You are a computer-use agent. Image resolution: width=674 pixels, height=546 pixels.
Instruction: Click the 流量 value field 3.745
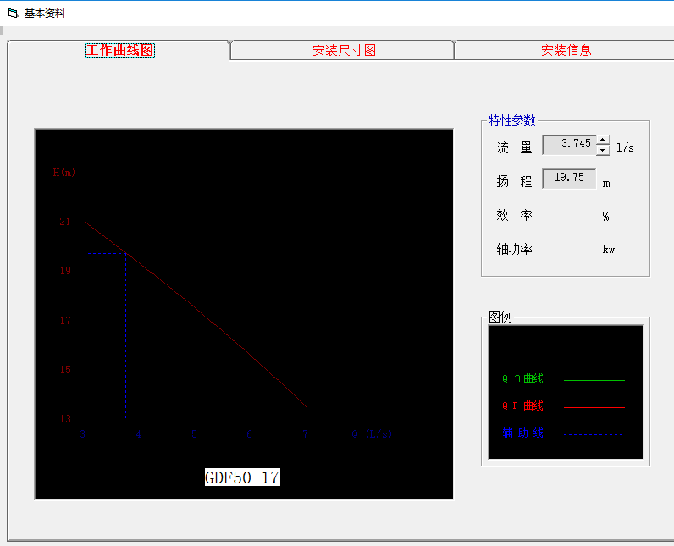(569, 145)
